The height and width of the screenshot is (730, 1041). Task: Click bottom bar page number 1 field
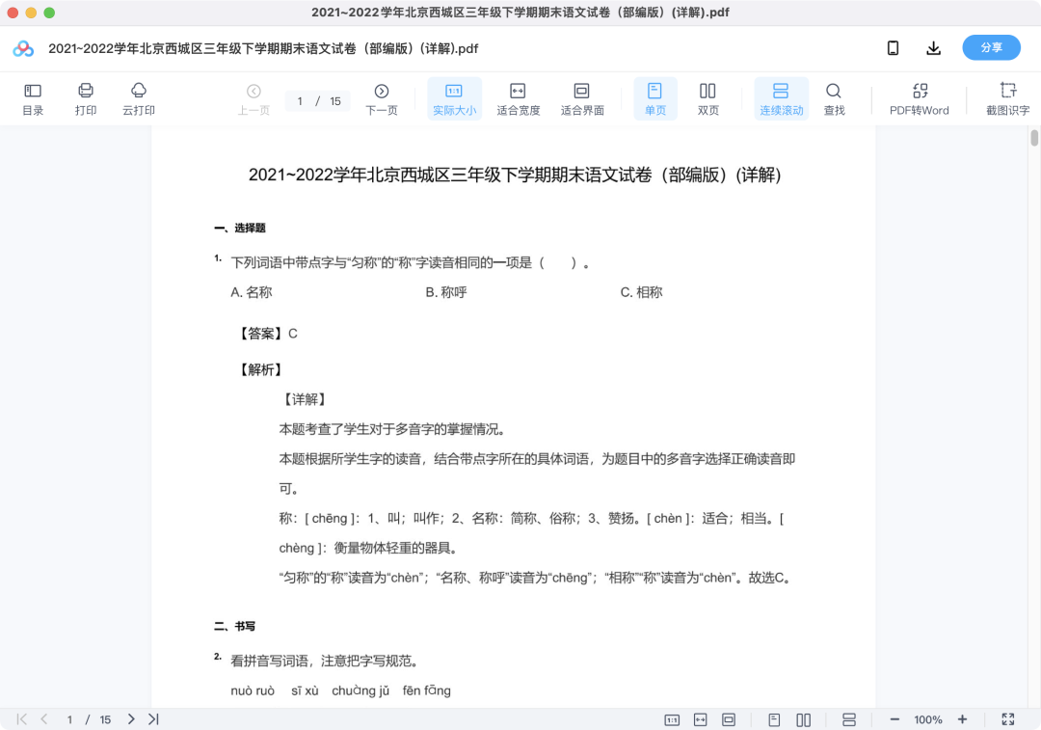[x=69, y=719]
